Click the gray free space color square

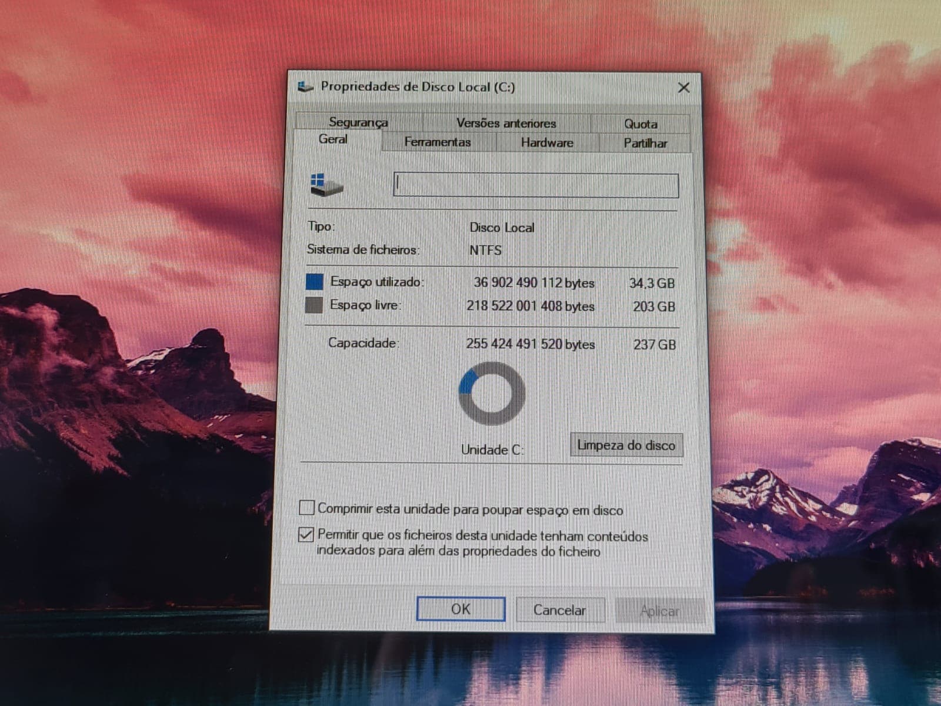(x=314, y=305)
